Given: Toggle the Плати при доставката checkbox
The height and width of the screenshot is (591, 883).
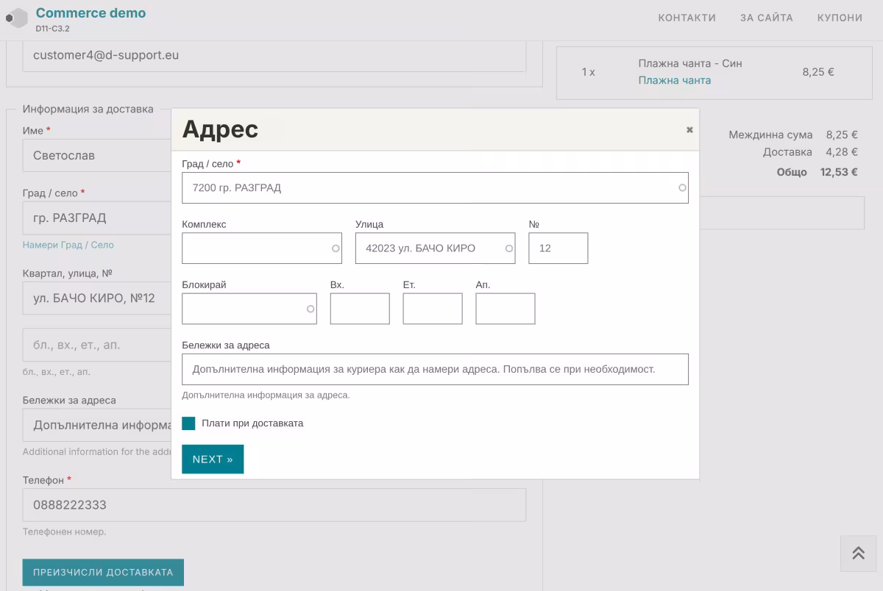Looking at the screenshot, I should 189,423.
